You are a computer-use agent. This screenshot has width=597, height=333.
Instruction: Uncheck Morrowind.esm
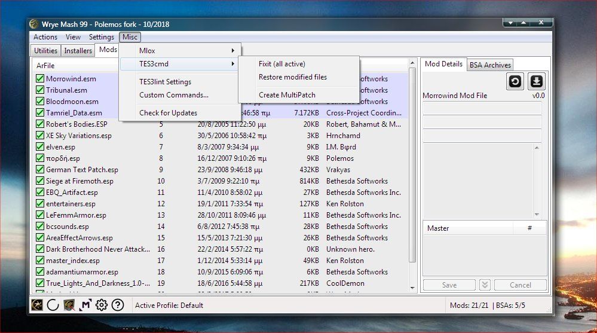pyautogui.click(x=40, y=78)
